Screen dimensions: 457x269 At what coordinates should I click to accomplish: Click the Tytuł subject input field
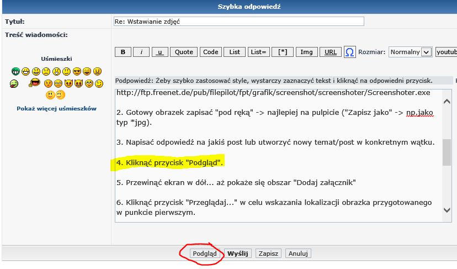coord(238,21)
